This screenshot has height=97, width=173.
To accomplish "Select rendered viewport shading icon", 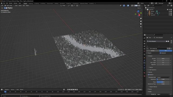I will click(139, 6).
